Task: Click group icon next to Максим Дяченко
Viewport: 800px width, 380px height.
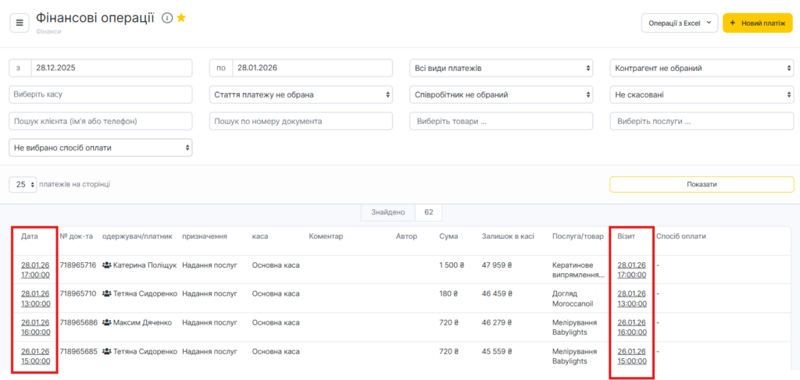Action: 107,322
